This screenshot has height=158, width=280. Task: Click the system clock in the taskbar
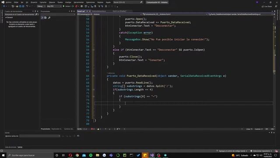tap(267, 155)
